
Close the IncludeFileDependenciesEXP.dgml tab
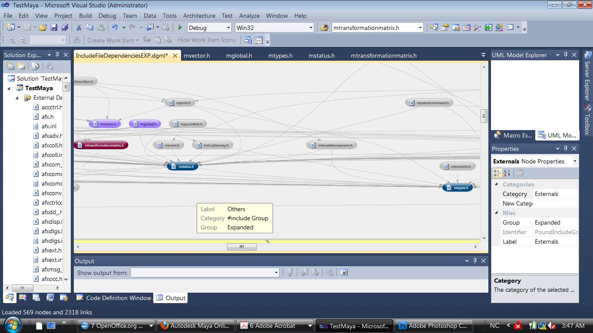coord(175,55)
